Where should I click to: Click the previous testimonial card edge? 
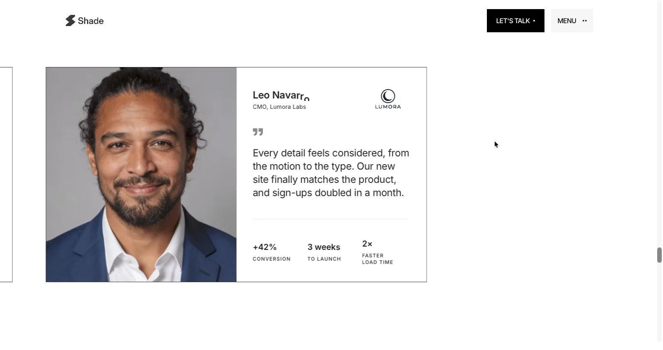6,175
